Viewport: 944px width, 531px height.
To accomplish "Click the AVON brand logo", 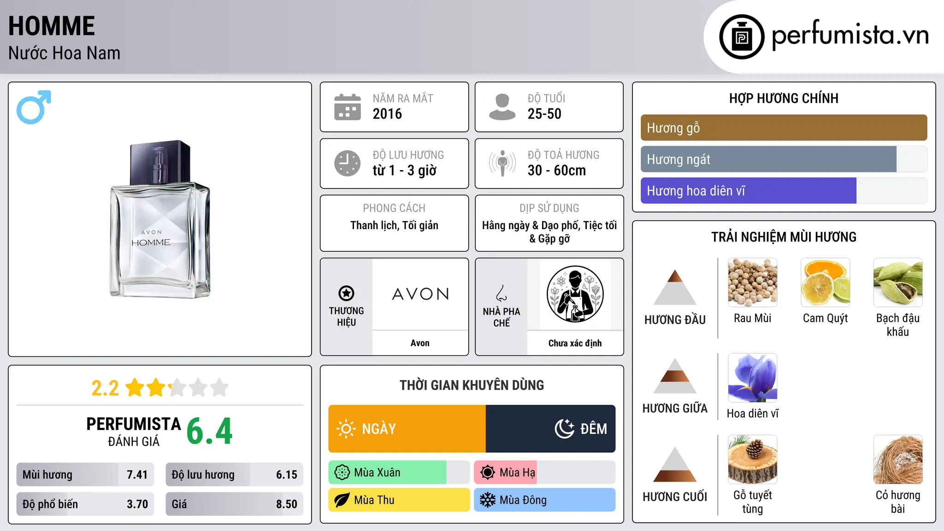I will click(420, 294).
